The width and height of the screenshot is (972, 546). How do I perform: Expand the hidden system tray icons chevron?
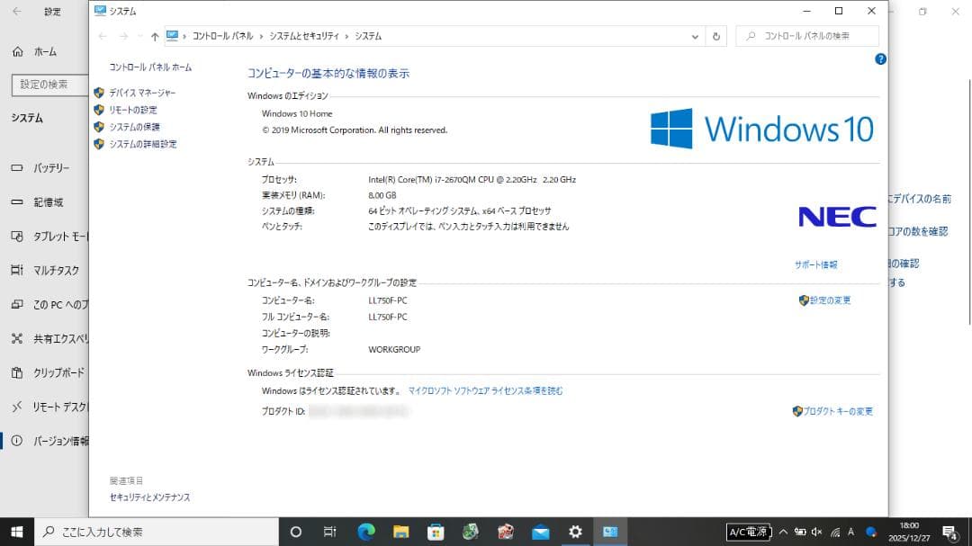783,532
